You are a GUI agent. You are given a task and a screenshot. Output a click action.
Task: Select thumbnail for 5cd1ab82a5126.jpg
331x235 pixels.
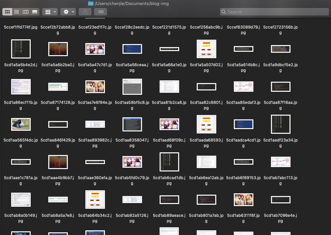click(132, 199)
